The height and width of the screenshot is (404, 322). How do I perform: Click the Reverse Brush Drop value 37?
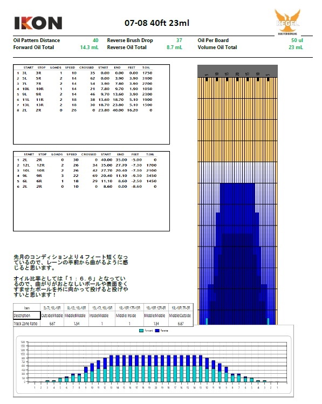pos(179,40)
